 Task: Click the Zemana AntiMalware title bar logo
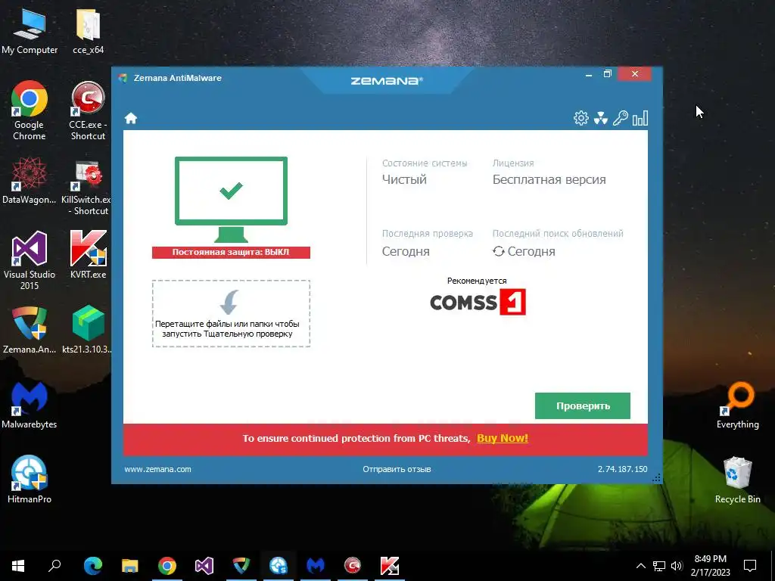click(x=123, y=78)
